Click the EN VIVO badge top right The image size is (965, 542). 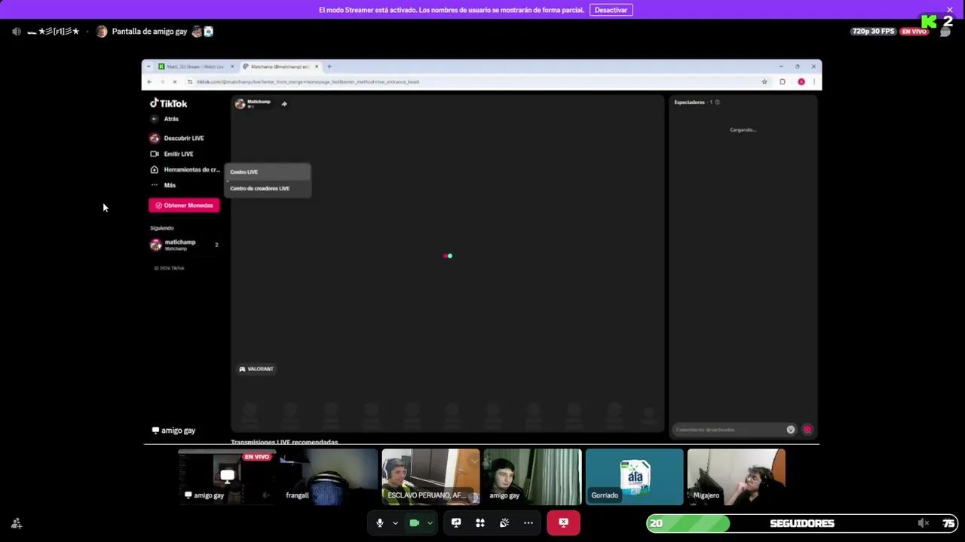pyautogui.click(x=914, y=32)
